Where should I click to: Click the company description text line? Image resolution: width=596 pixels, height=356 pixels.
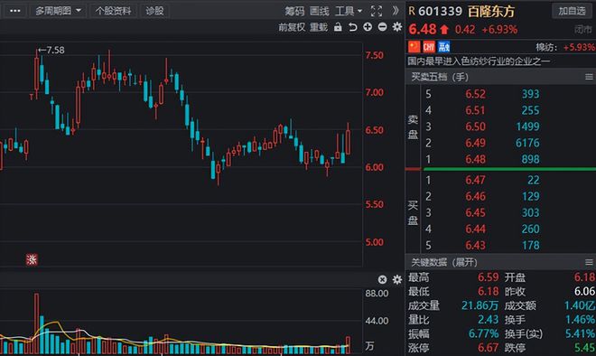[479, 61]
